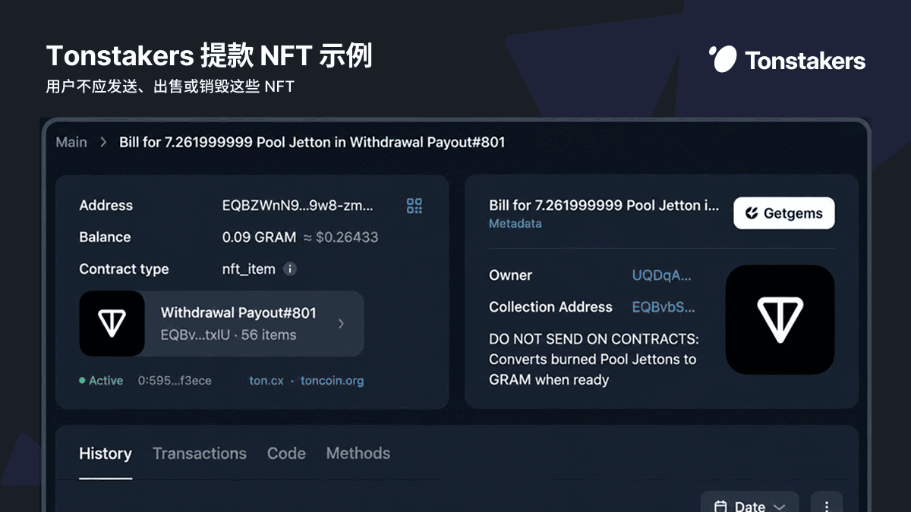911x512 pixels.
Task: Go to Main in the breadcrumb
Action: click(71, 142)
